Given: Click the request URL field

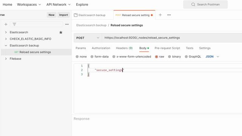Looking at the screenshot, I should (x=172, y=38).
